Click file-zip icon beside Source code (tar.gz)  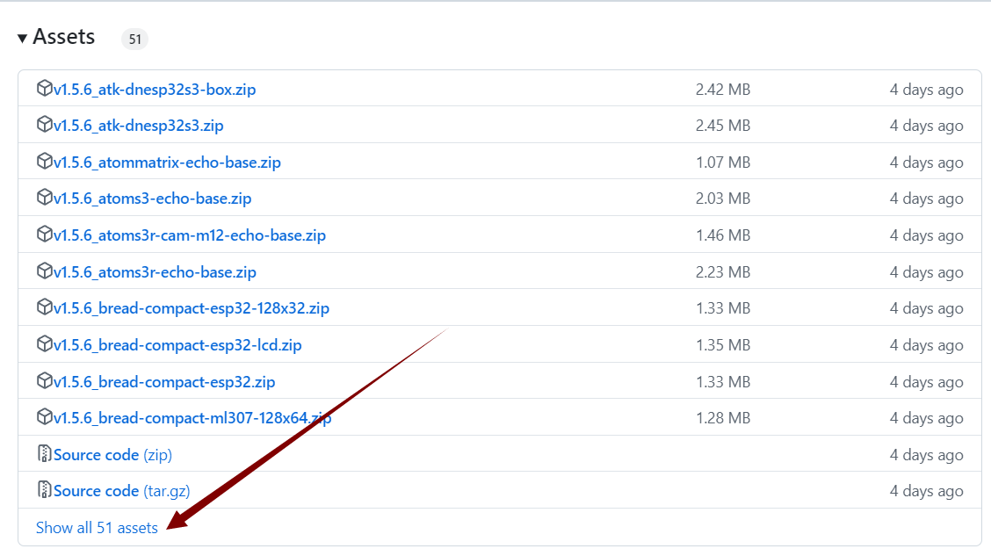coord(44,489)
